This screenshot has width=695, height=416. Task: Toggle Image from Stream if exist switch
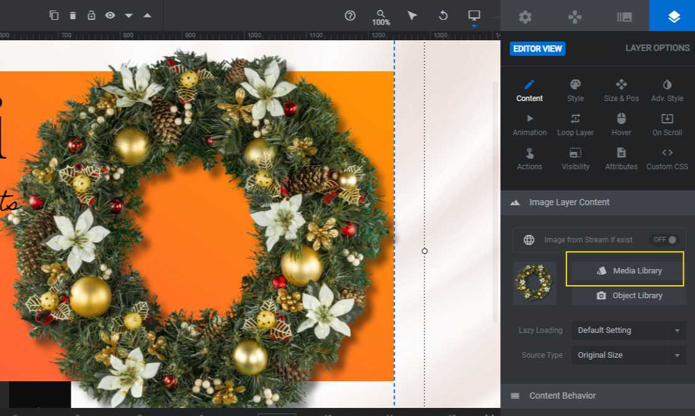(x=665, y=240)
